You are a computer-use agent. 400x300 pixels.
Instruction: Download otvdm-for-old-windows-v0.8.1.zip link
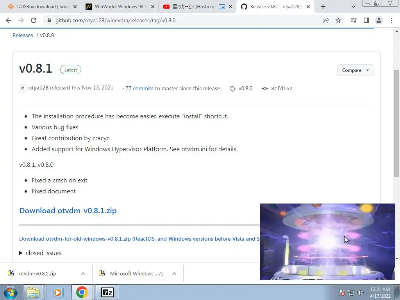click(139, 239)
